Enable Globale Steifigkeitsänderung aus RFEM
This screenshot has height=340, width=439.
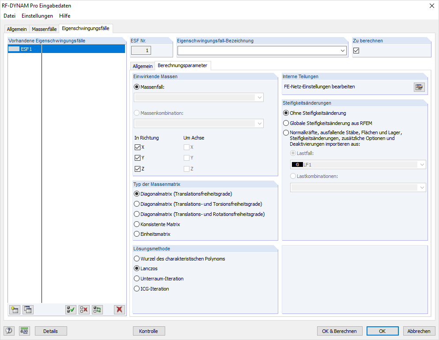pyautogui.click(x=286, y=122)
